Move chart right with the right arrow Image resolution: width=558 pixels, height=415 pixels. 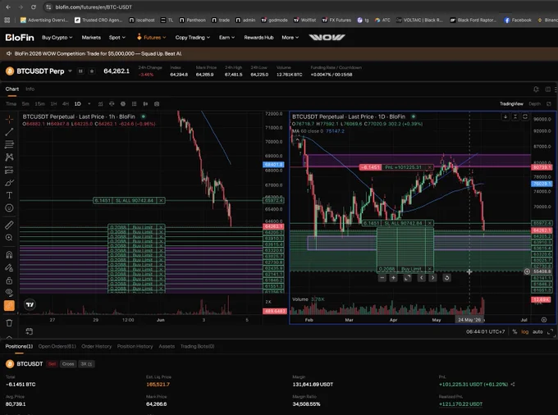tap(432, 278)
